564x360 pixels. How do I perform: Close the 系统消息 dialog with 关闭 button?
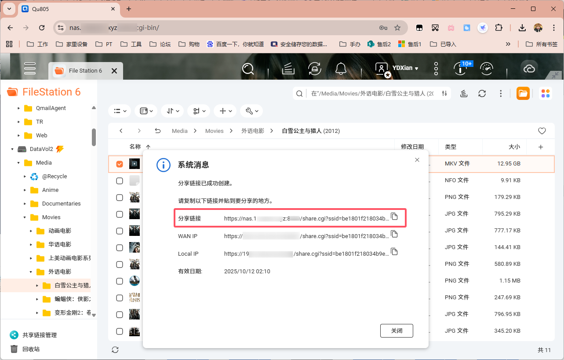(397, 331)
